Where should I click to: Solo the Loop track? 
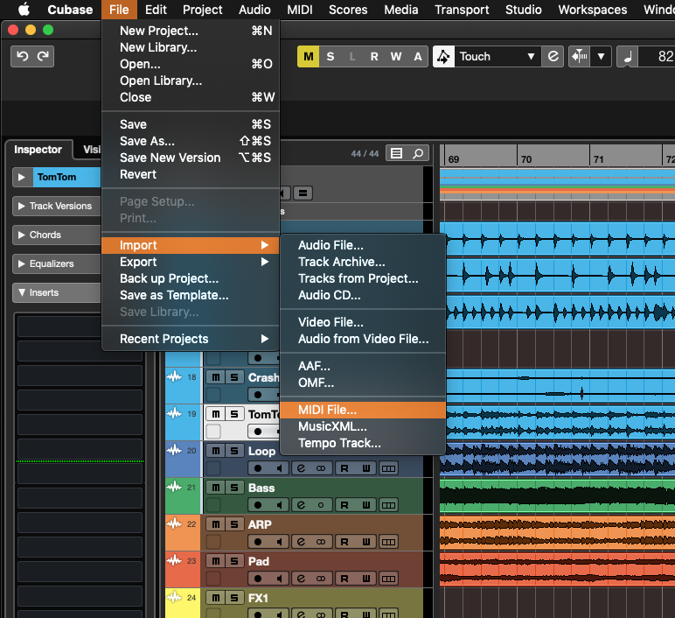click(234, 451)
